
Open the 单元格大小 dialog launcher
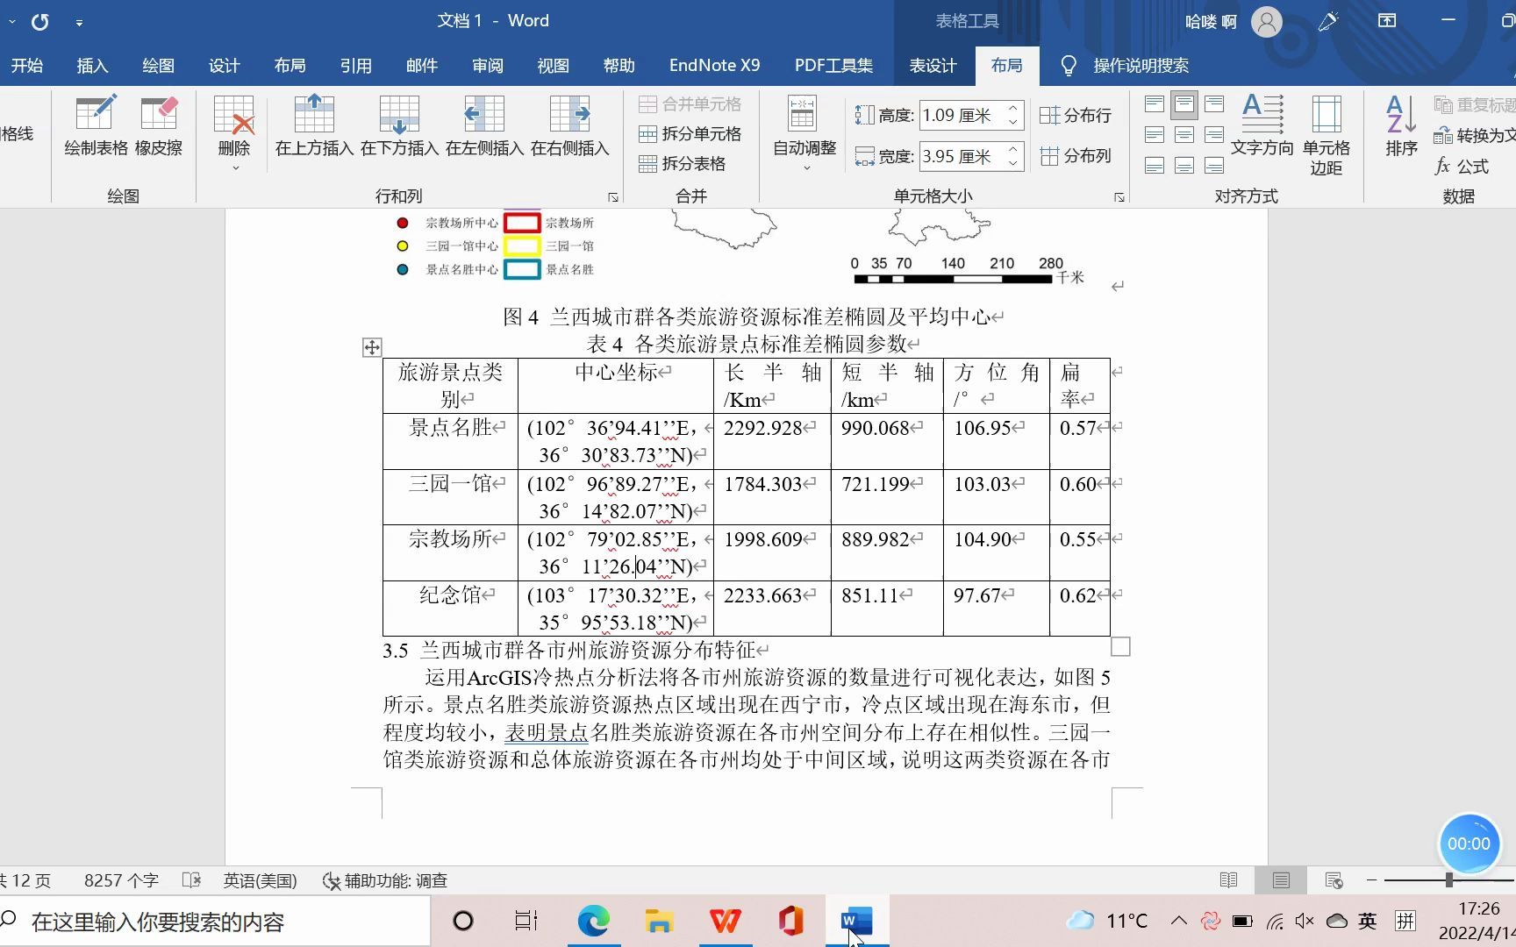click(x=1118, y=196)
